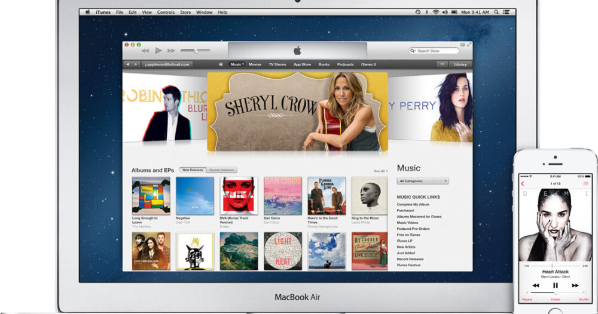This screenshot has height=314, width=598.
Task: Click the Fast Forward button in iTunes toolbar
Action: pyautogui.click(x=171, y=51)
